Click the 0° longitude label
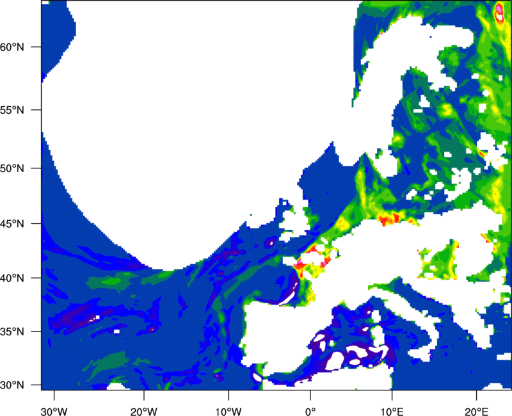 pyautogui.click(x=310, y=412)
